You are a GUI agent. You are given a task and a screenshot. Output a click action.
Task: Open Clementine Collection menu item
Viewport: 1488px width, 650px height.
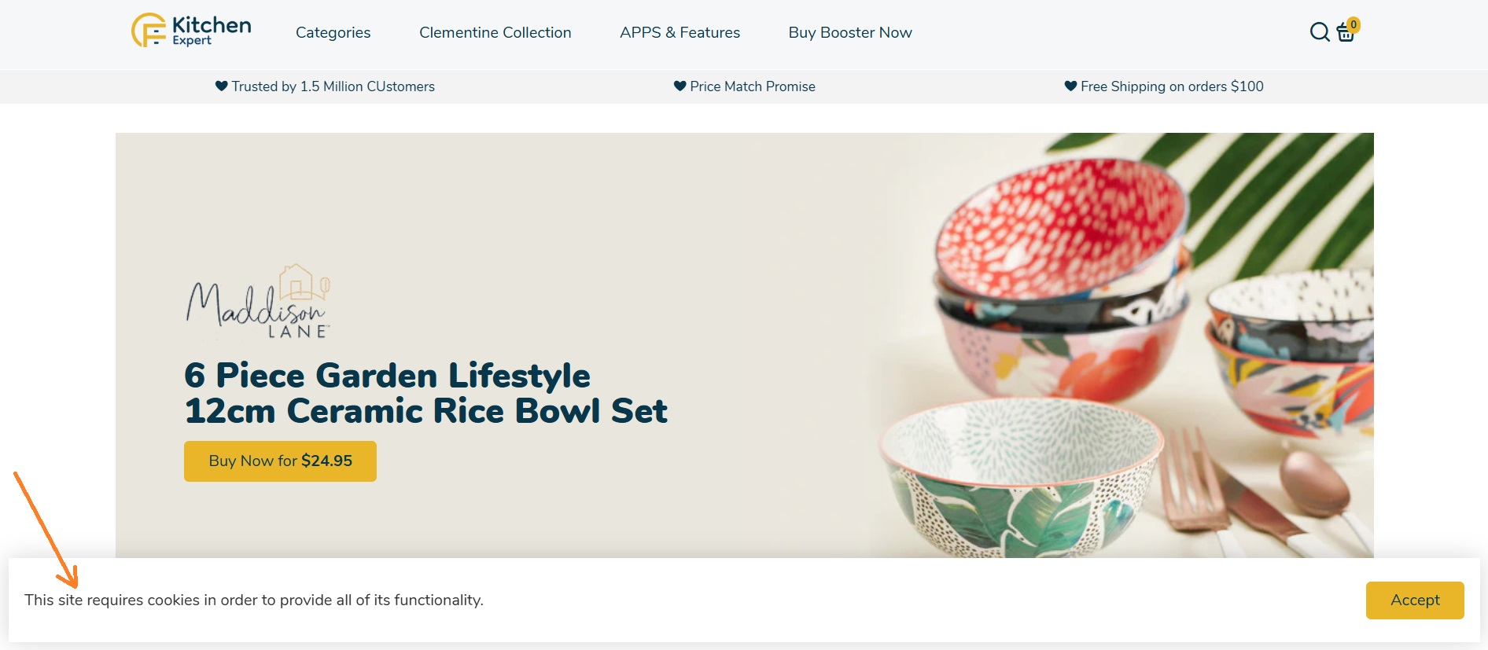click(x=495, y=32)
